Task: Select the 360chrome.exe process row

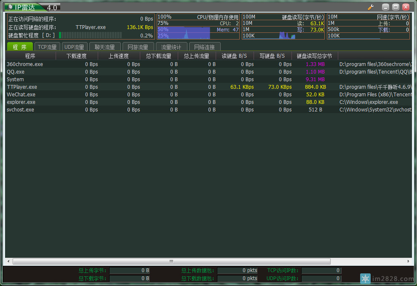Action: point(25,64)
